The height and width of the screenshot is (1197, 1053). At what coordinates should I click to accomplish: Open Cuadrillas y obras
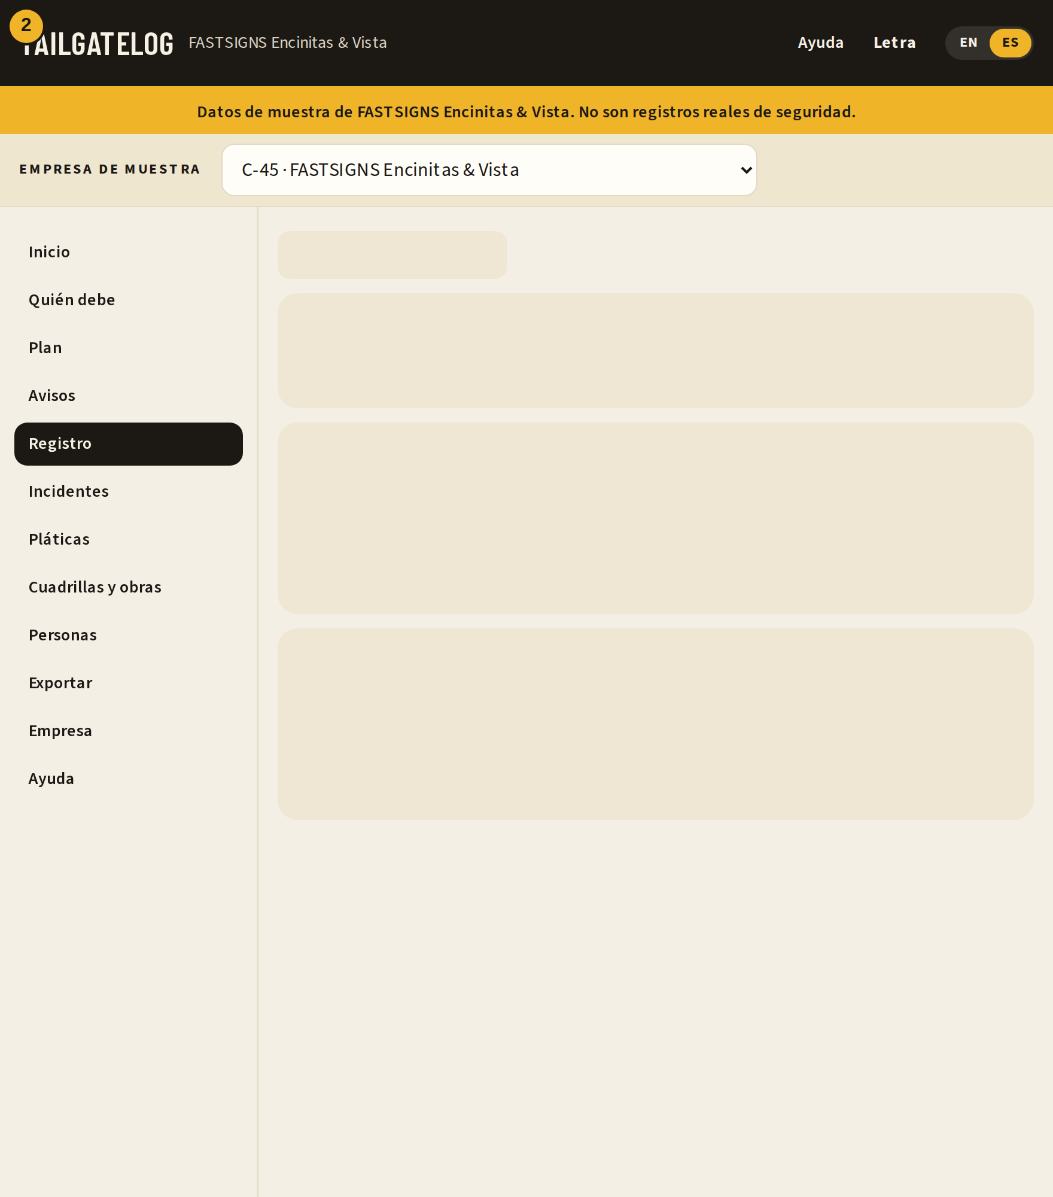pos(129,587)
